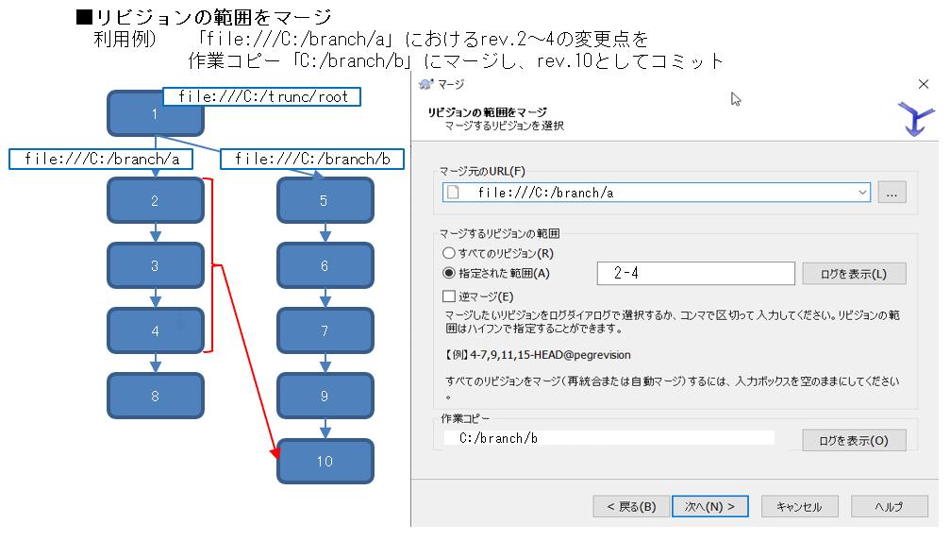Click ログを表示(L) button beside revision range
950x541 pixels.
coord(854,274)
